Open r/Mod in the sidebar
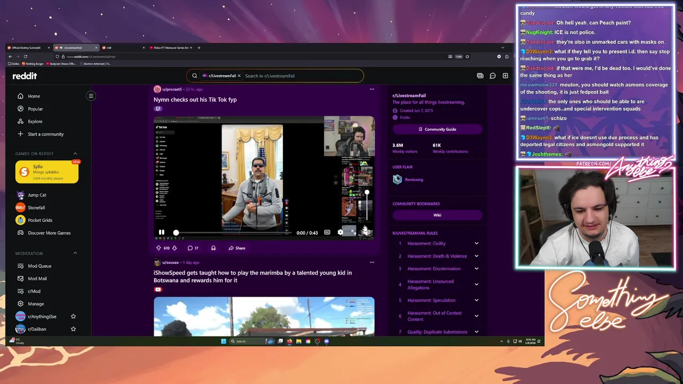This screenshot has height=384, width=683. (x=34, y=291)
